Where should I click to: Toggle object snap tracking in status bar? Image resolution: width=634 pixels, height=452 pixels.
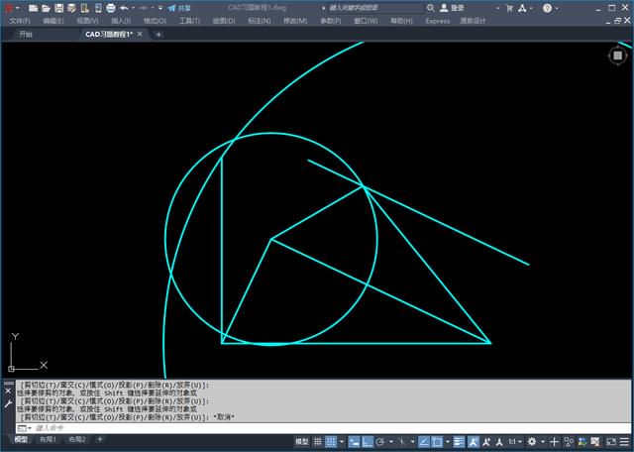click(x=423, y=442)
